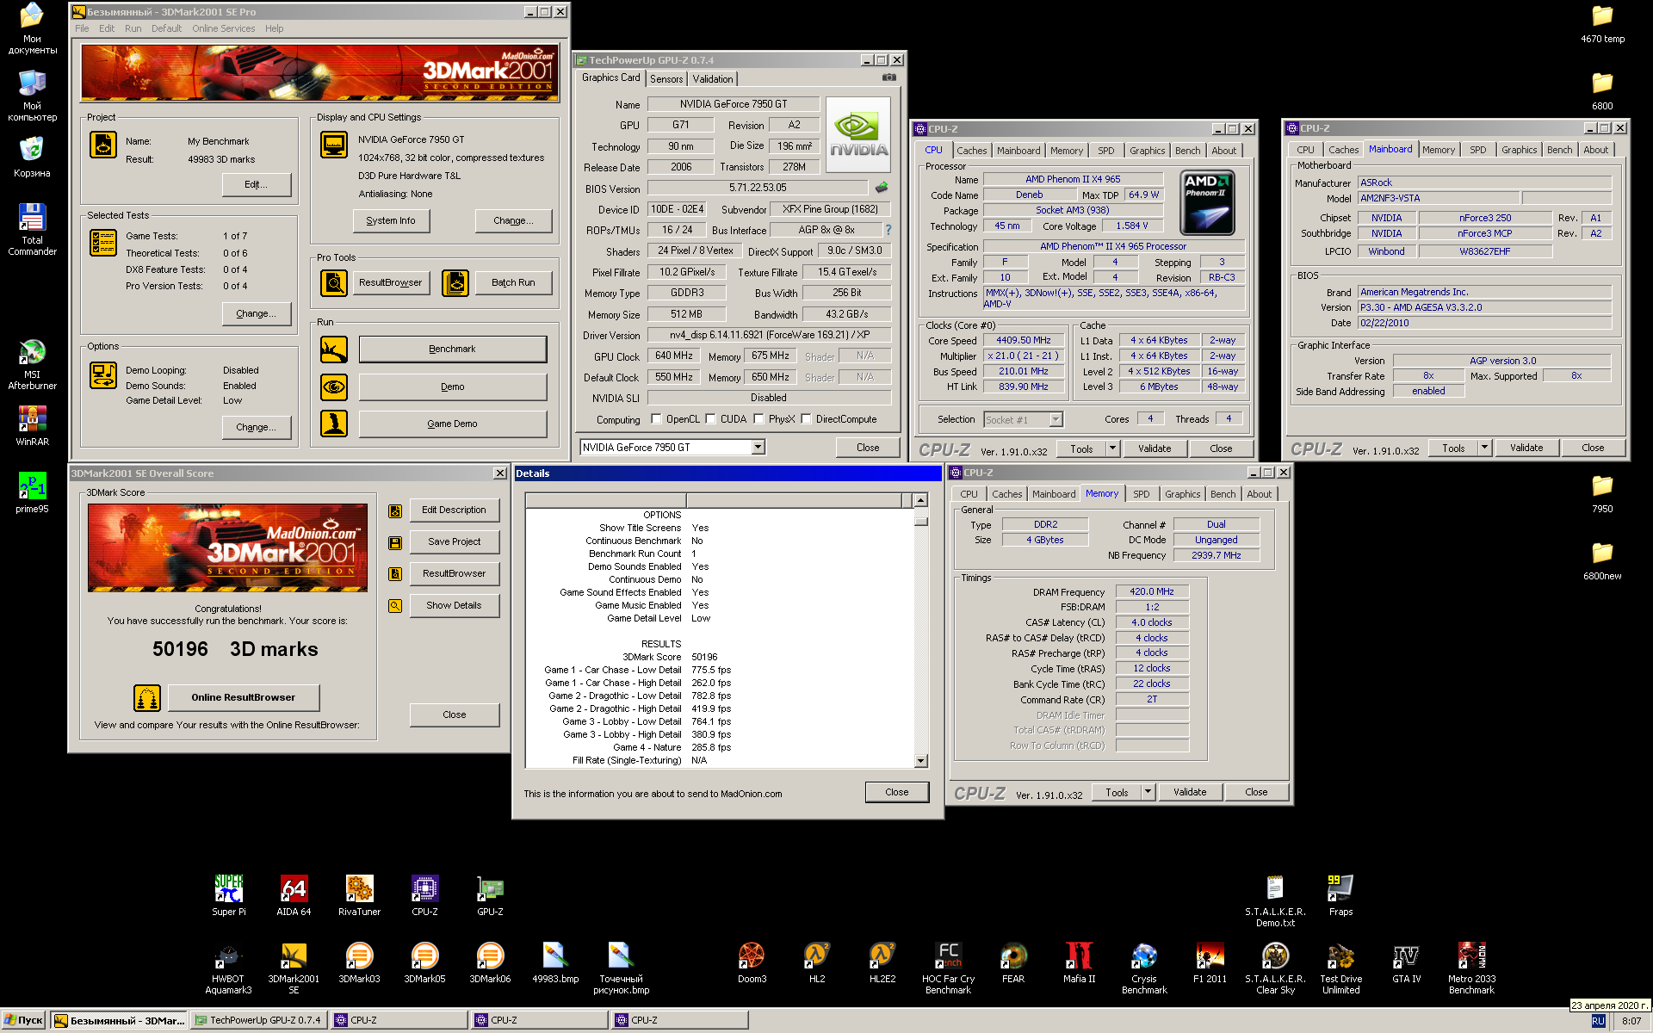
Task: Open Socket #1 selection dropdown in CPU-Z
Action: (x=1056, y=420)
